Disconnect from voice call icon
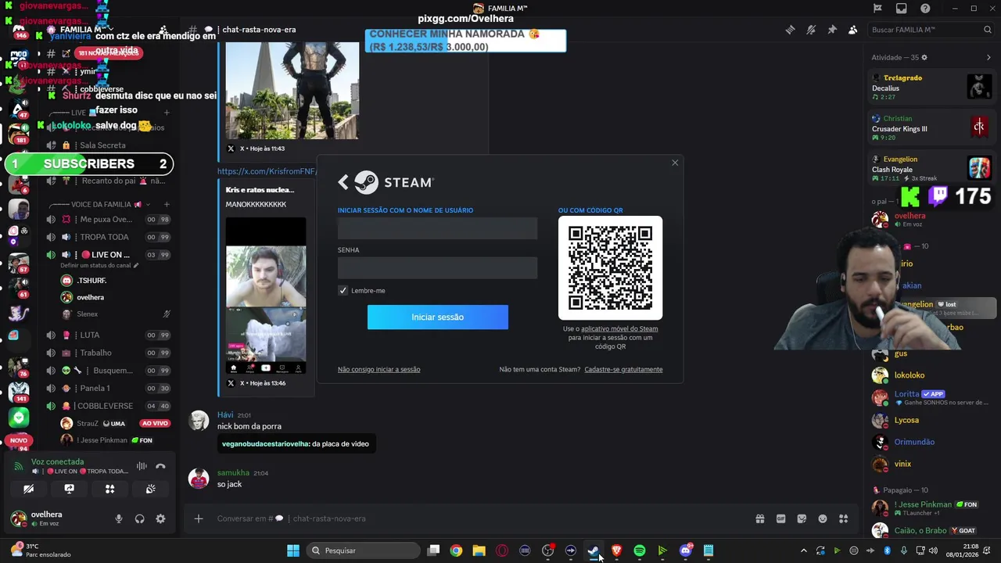The height and width of the screenshot is (563, 1001). tap(160, 466)
